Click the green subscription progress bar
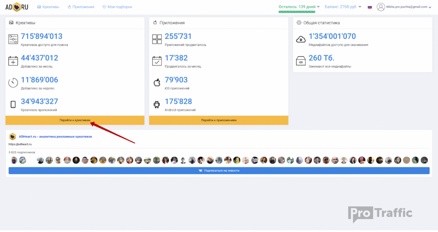The image size is (438, 232). [297, 12]
